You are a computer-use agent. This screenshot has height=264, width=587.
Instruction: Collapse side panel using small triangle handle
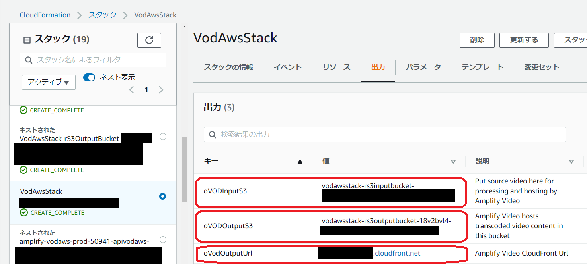tap(184, 27)
